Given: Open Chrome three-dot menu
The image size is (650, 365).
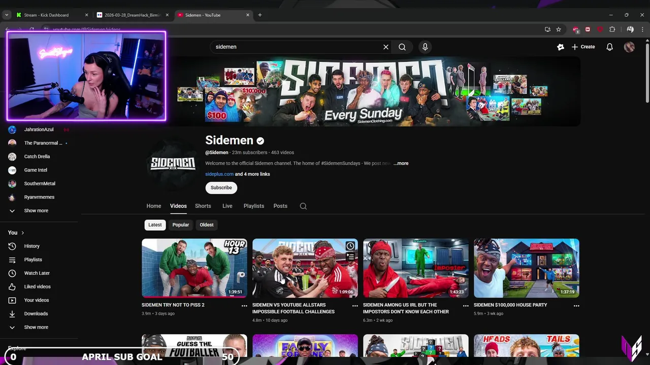Looking at the screenshot, I should [642, 29].
